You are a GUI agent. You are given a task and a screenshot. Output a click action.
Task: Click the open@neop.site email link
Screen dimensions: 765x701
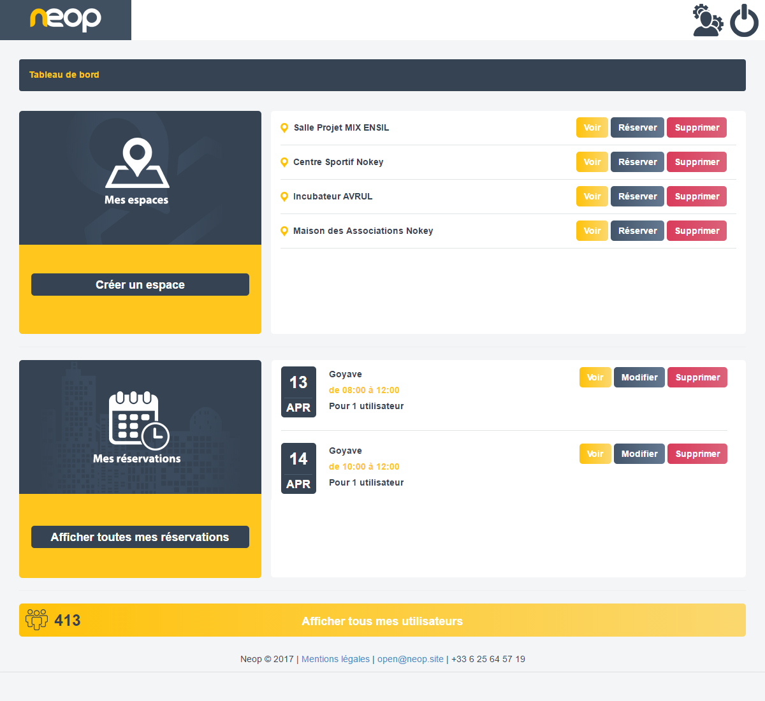tap(410, 659)
